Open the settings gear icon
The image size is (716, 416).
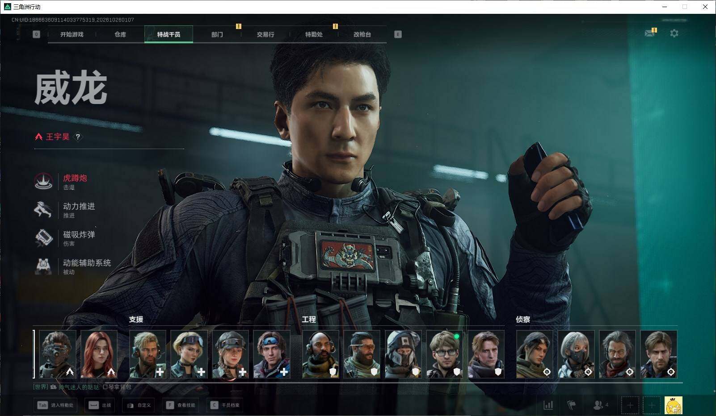(x=674, y=33)
